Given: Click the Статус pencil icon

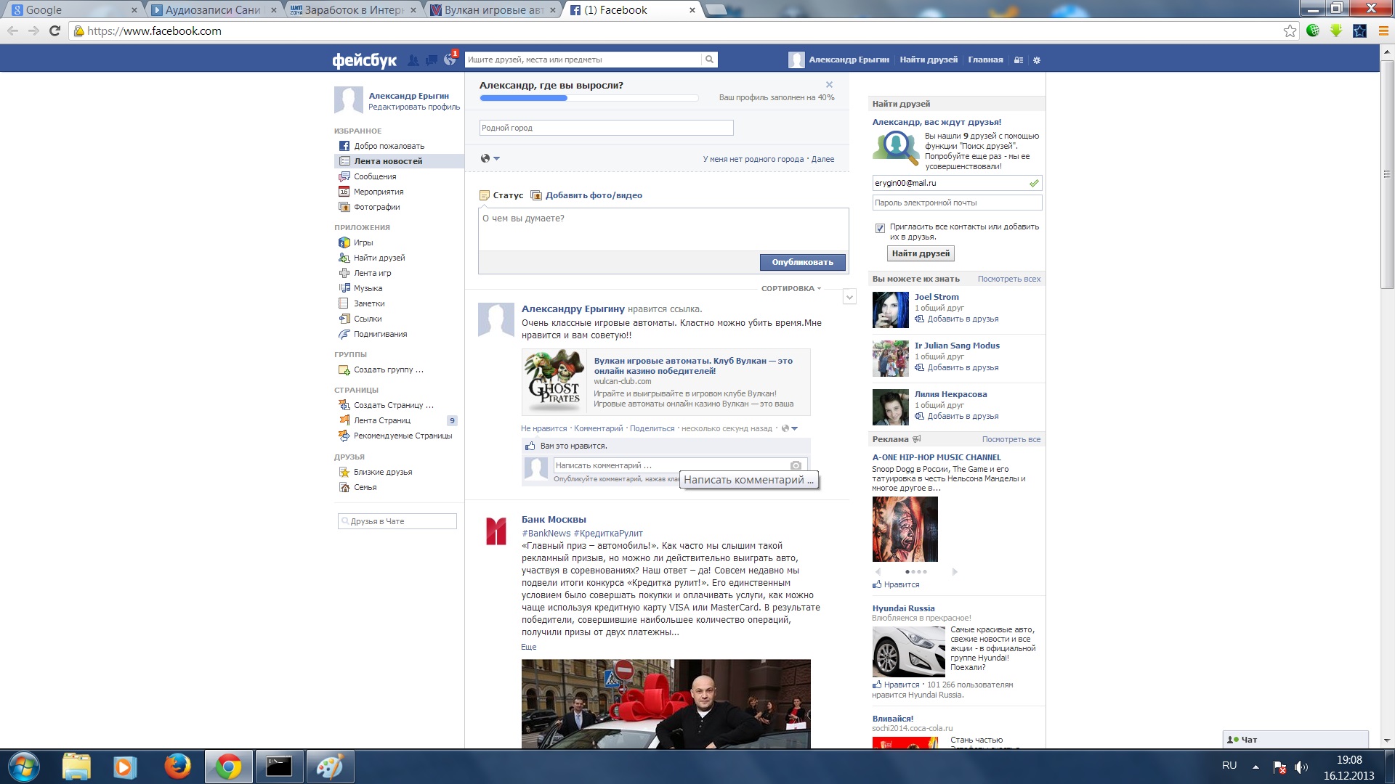Looking at the screenshot, I should (485, 195).
